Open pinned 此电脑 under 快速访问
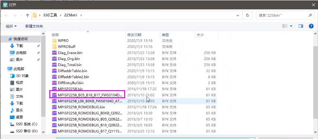This screenshot has width=318, height=139. (x=21, y=53)
